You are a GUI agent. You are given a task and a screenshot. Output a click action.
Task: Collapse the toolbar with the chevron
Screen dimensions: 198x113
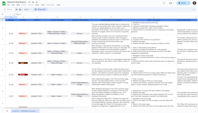tap(193, 10)
